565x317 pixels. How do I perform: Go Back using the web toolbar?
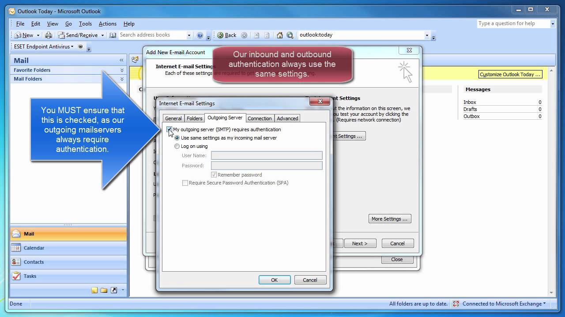(x=226, y=35)
